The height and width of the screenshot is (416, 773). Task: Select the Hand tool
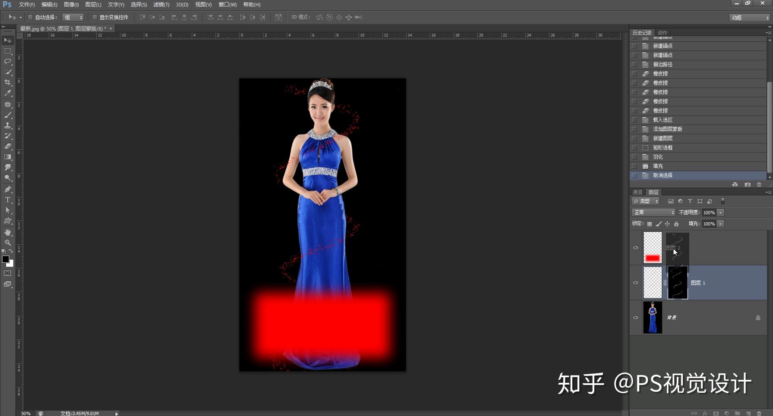pos(8,233)
